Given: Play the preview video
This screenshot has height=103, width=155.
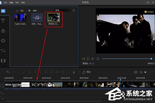Looking at the screenshot, I should (88, 59).
